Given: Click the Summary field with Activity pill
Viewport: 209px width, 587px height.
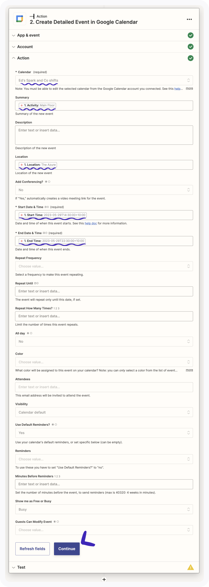Looking at the screenshot, I should tap(104, 105).
